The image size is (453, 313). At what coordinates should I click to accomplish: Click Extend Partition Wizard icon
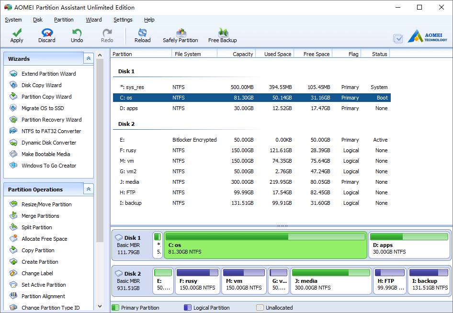click(13, 74)
